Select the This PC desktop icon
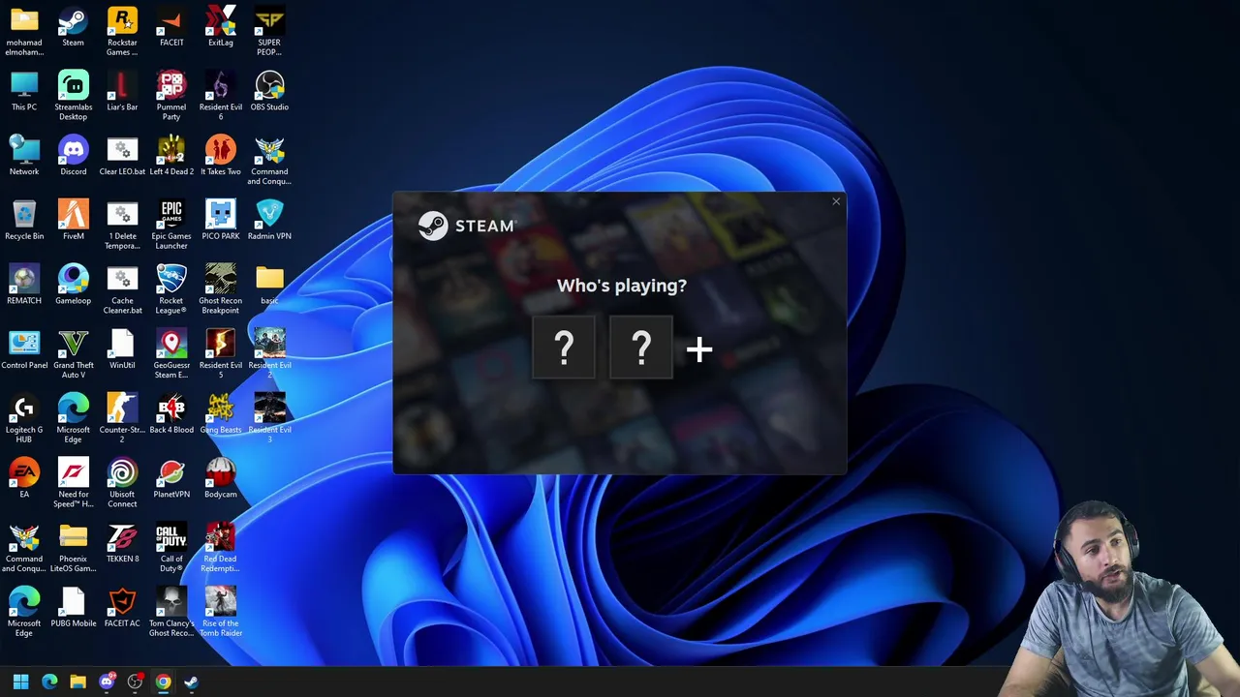 24,92
